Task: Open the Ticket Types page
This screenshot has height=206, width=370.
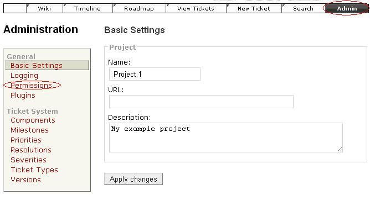Action: pyautogui.click(x=34, y=170)
